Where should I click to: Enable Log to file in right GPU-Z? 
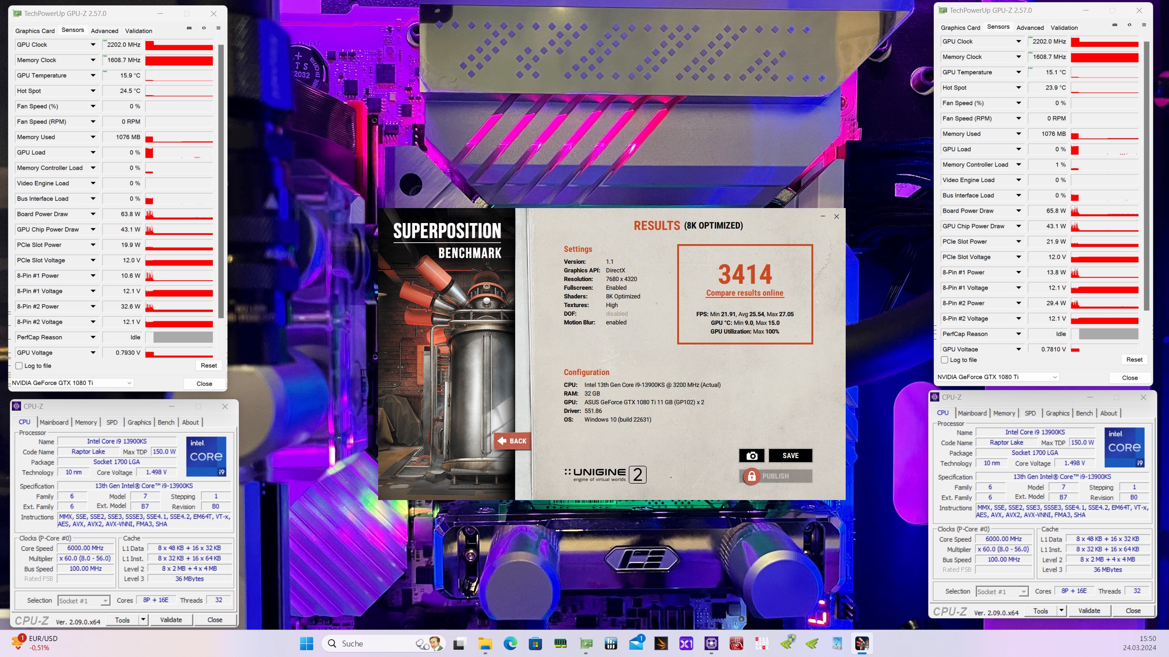(945, 360)
